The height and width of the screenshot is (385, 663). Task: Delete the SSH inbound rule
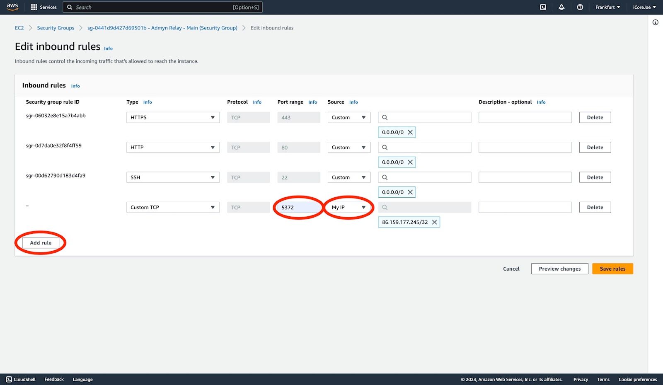pyautogui.click(x=595, y=177)
